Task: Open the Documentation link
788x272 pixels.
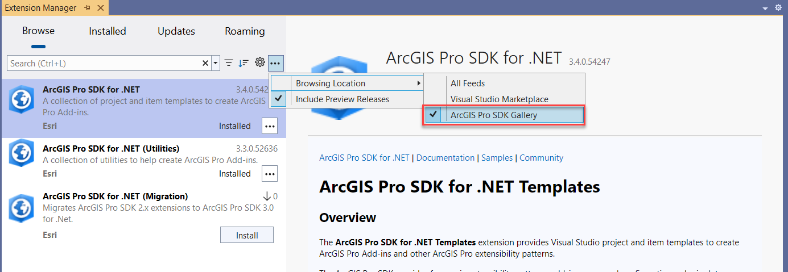Action: [x=445, y=158]
